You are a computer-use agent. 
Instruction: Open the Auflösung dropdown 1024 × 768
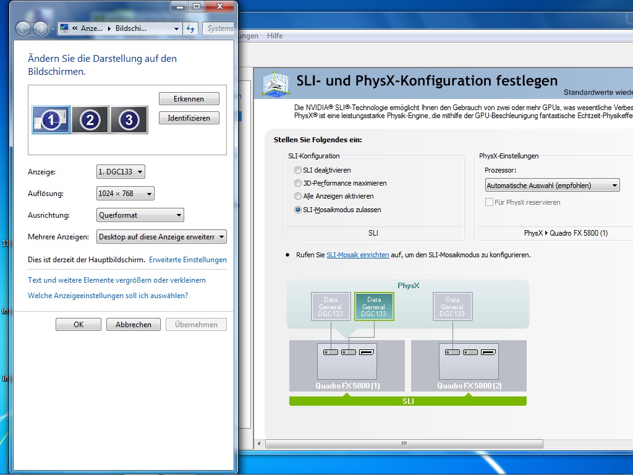(x=125, y=194)
